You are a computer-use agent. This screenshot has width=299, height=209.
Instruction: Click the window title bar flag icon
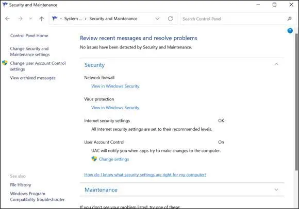pyautogui.click(x=5, y=5)
